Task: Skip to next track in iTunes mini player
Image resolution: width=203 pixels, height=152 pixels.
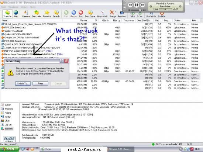Action: (142, 5)
